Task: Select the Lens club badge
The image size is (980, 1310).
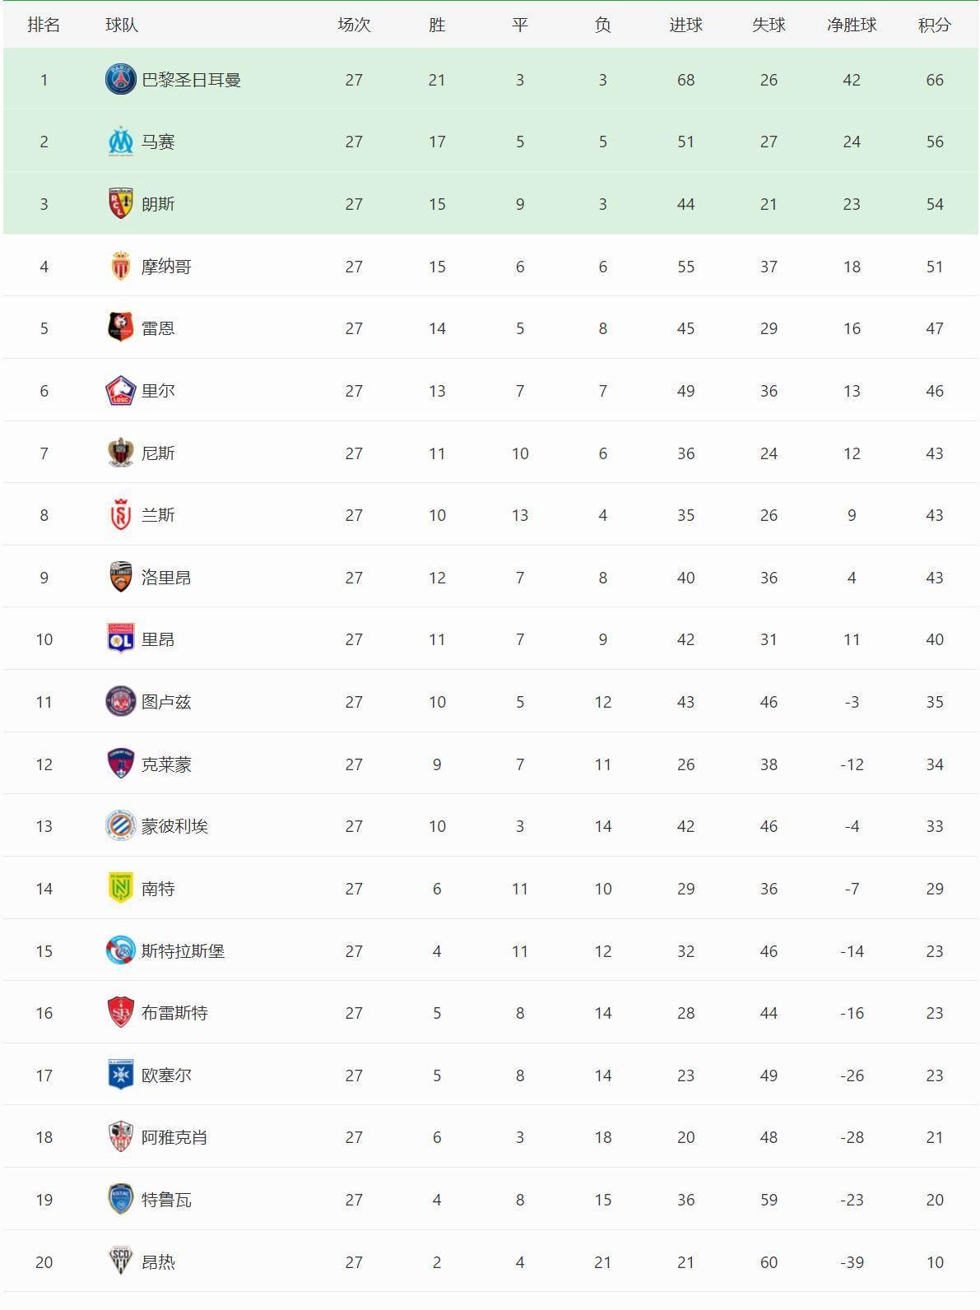Action: pyautogui.click(x=121, y=204)
